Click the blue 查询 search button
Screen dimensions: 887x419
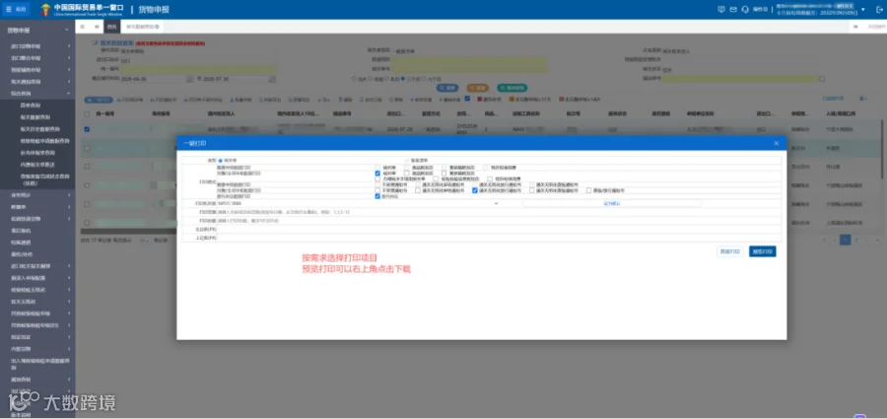(447, 89)
